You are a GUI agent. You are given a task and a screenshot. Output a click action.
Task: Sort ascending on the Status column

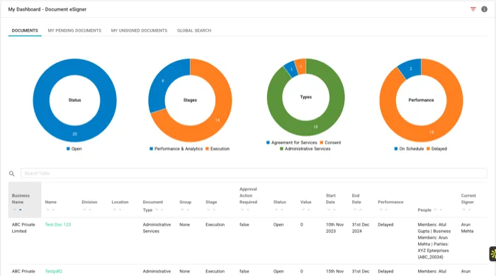tap(282, 209)
